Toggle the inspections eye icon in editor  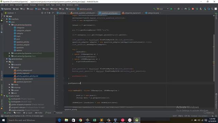pyautogui.click(x=214, y=16)
